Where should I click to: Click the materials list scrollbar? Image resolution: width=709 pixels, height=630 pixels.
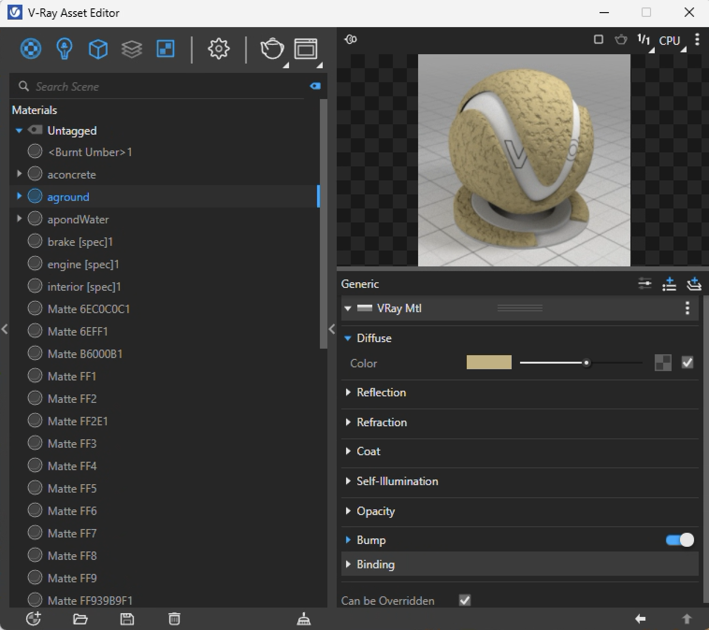click(323, 223)
